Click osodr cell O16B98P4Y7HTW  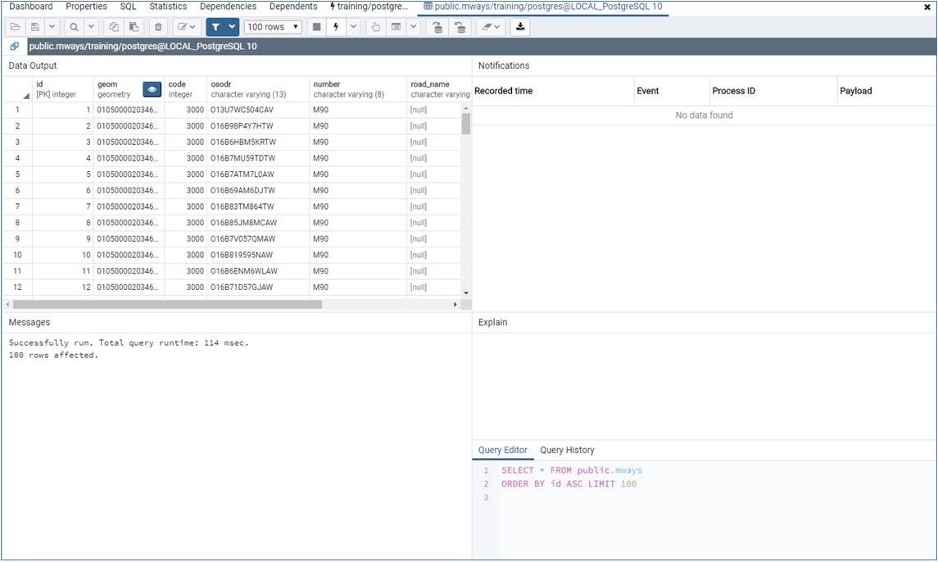pos(258,126)
